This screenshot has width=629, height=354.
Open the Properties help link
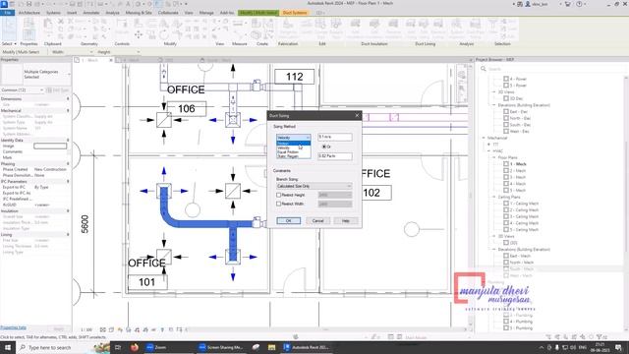(13, 327)
